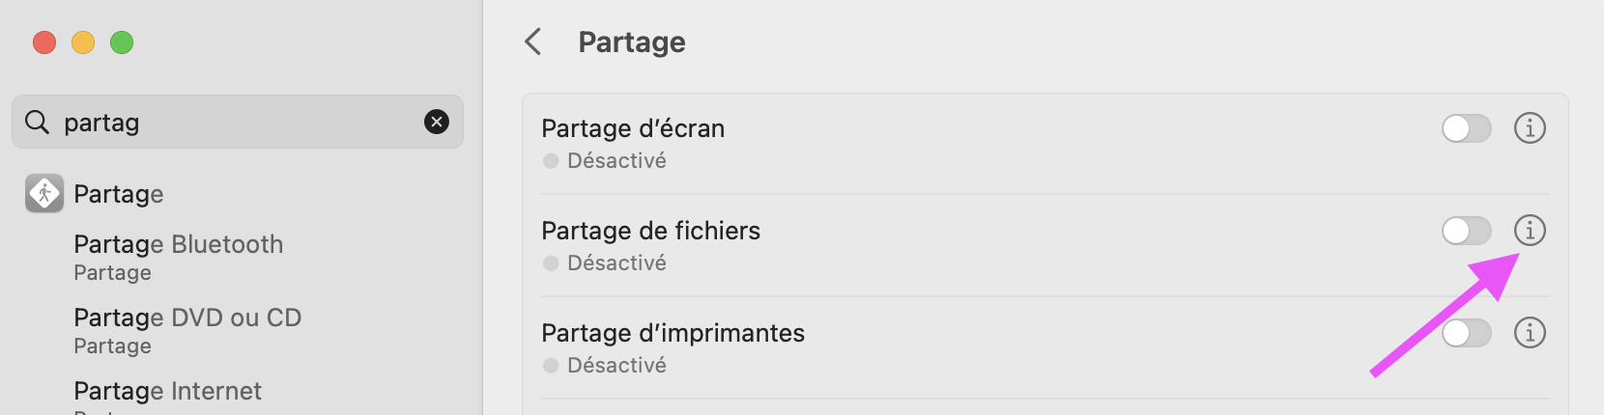This screenshot has height=415, width=1604.
Task: Click the Partage de fichiers label
Action: [650, 231]
